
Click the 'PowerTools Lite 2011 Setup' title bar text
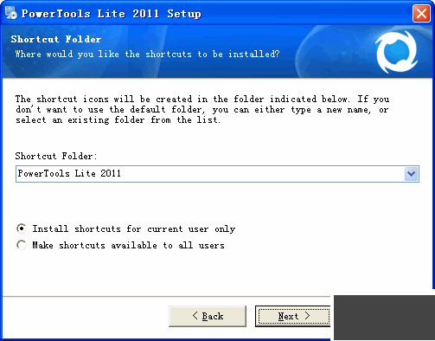pos(112,14)
